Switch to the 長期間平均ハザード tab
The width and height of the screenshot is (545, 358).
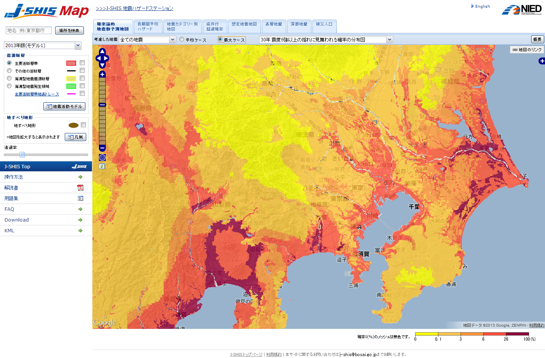[148, 26]
